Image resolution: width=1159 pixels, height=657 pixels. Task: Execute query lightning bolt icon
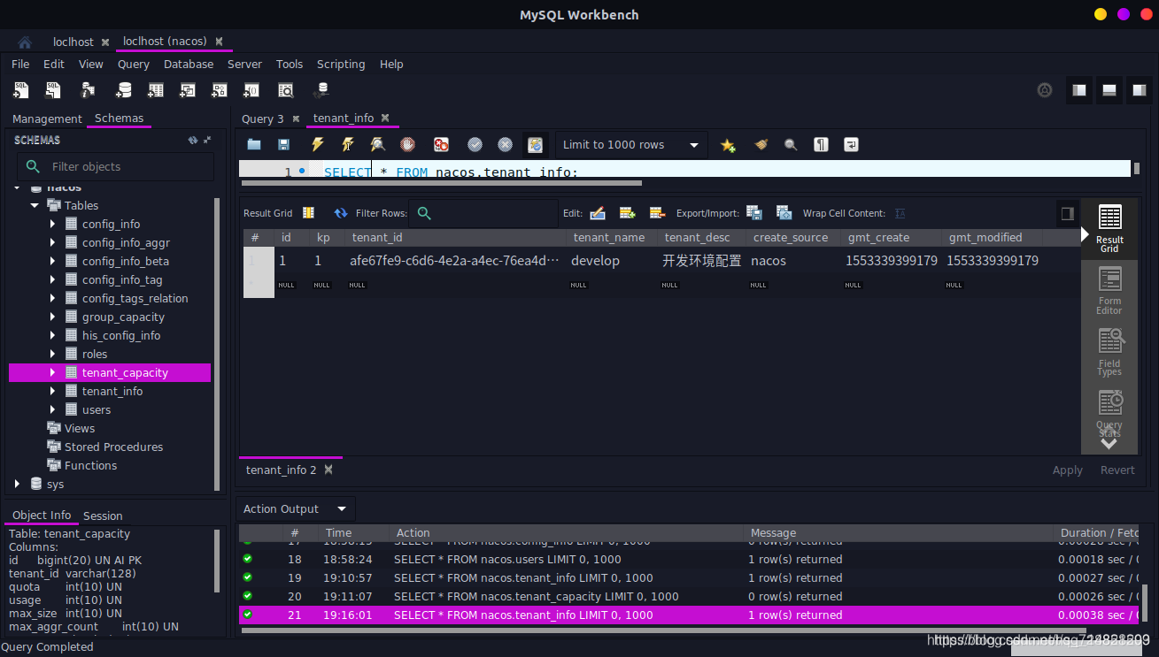317,145
